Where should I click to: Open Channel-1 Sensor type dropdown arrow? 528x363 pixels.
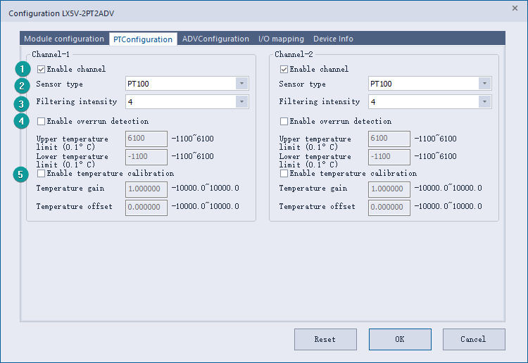tap(241, 84)
